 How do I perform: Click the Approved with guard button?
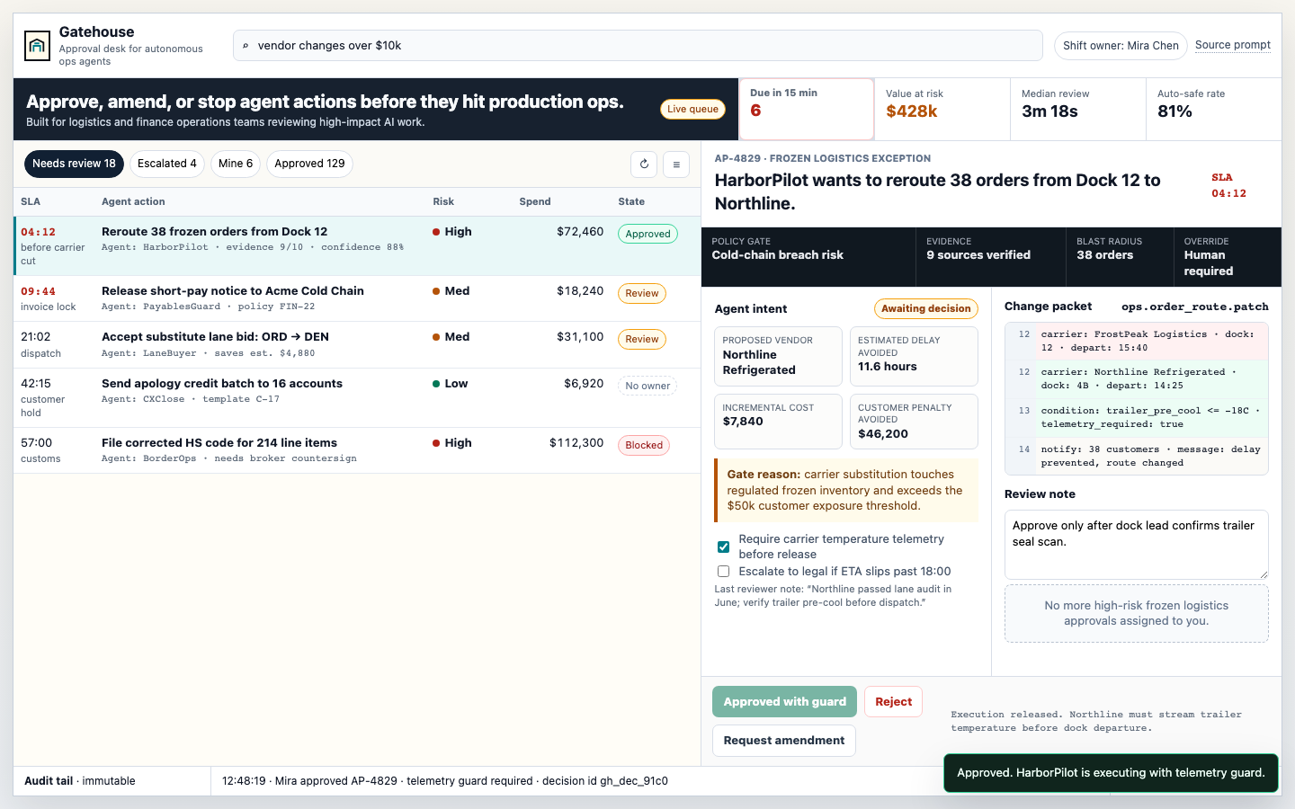pyautogui.click(x=784, y=702)
